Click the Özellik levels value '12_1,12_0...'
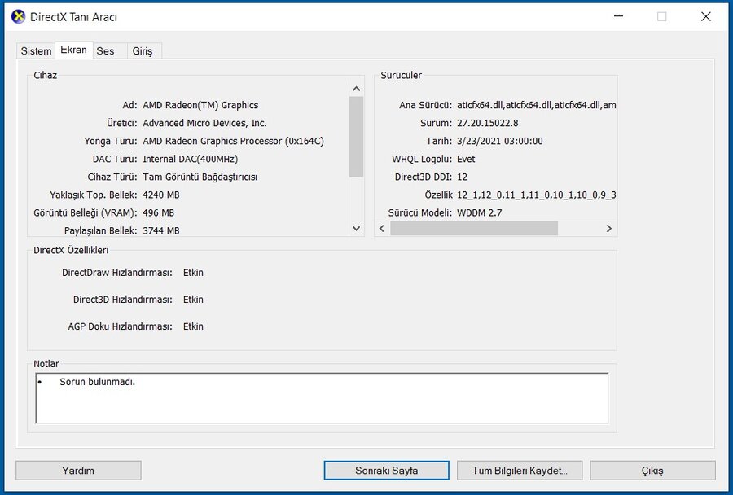This screenshot has height=495, width=733. point(536,195)
